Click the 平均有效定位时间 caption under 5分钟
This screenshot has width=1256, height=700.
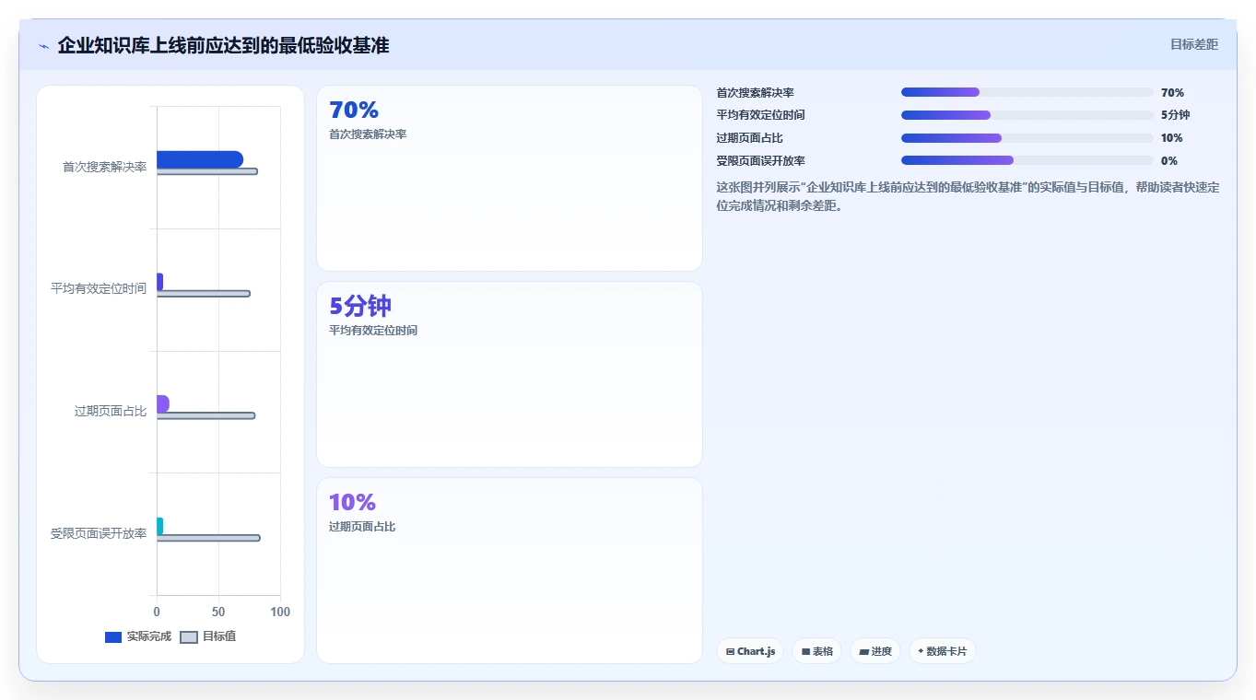coord(373,331)
